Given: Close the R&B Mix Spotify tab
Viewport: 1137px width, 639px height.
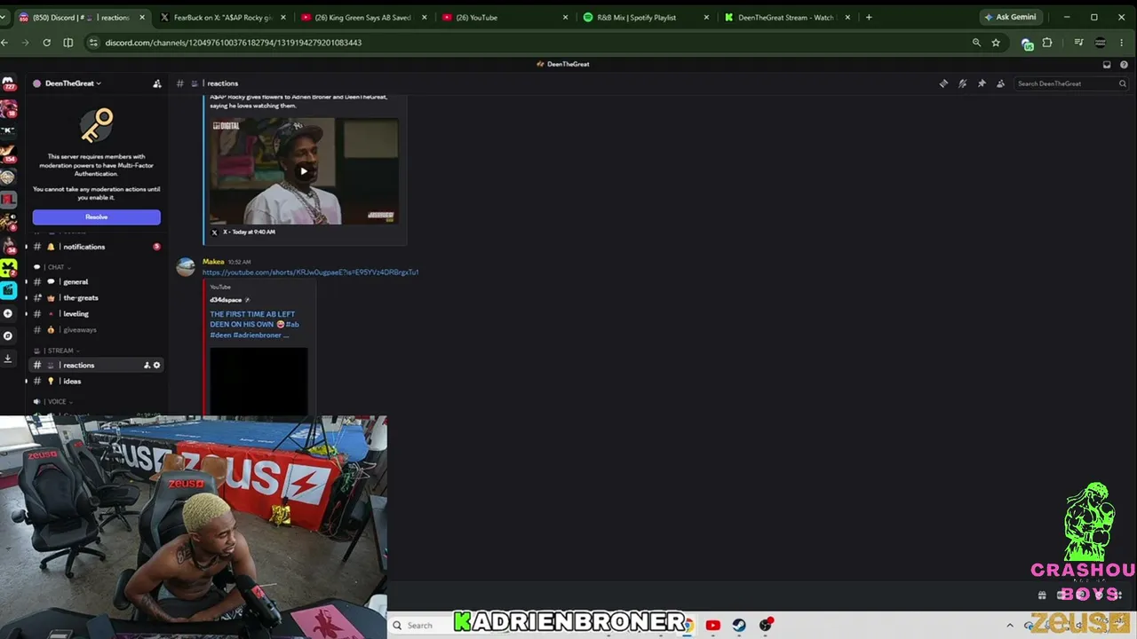Looking at the screenshot, I should click(x=706, y=18).
